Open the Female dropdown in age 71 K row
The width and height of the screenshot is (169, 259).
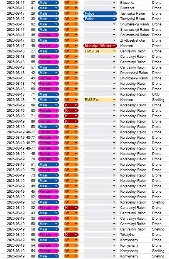click(48, 116)
